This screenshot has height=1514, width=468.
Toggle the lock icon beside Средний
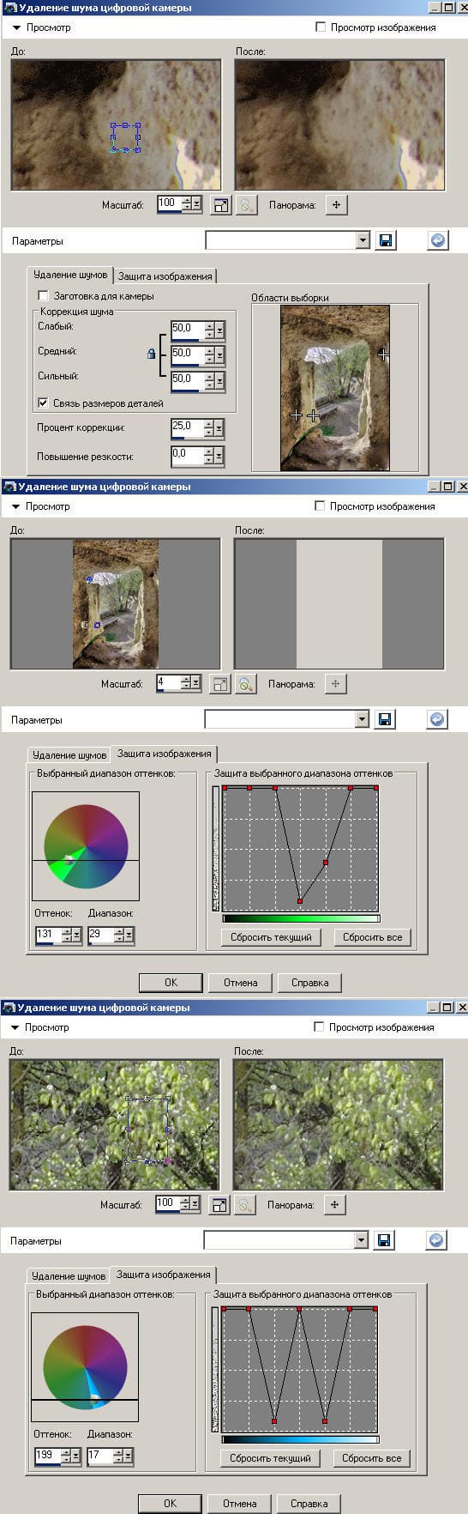(x=152, y=354)
